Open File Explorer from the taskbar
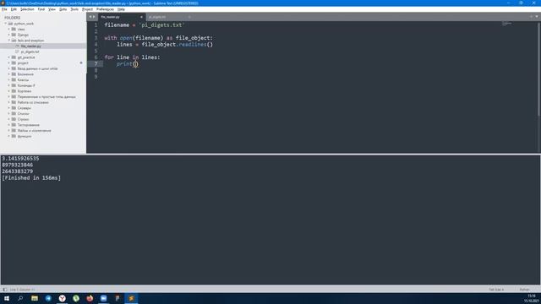 pos(35,298)
